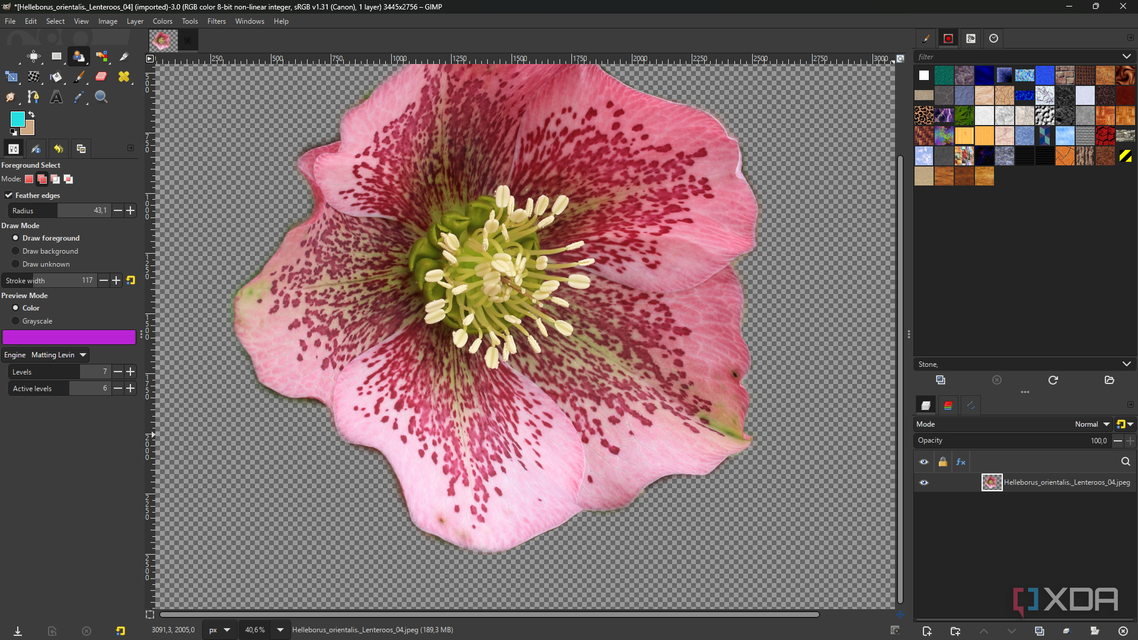Decrease the Stroke width with minus

104,281
